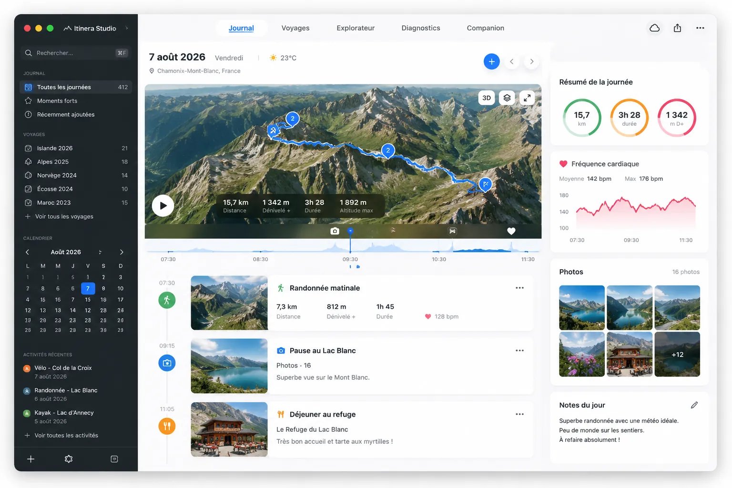Play the route animation

tap(163, 206)
